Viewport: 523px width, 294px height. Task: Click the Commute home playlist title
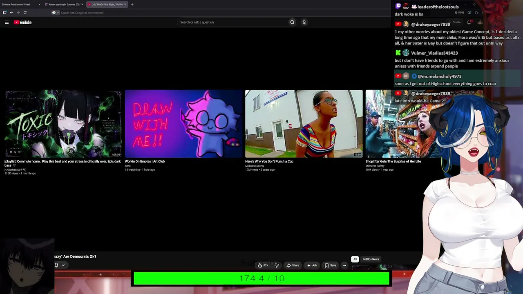click(x=63, y=163)
